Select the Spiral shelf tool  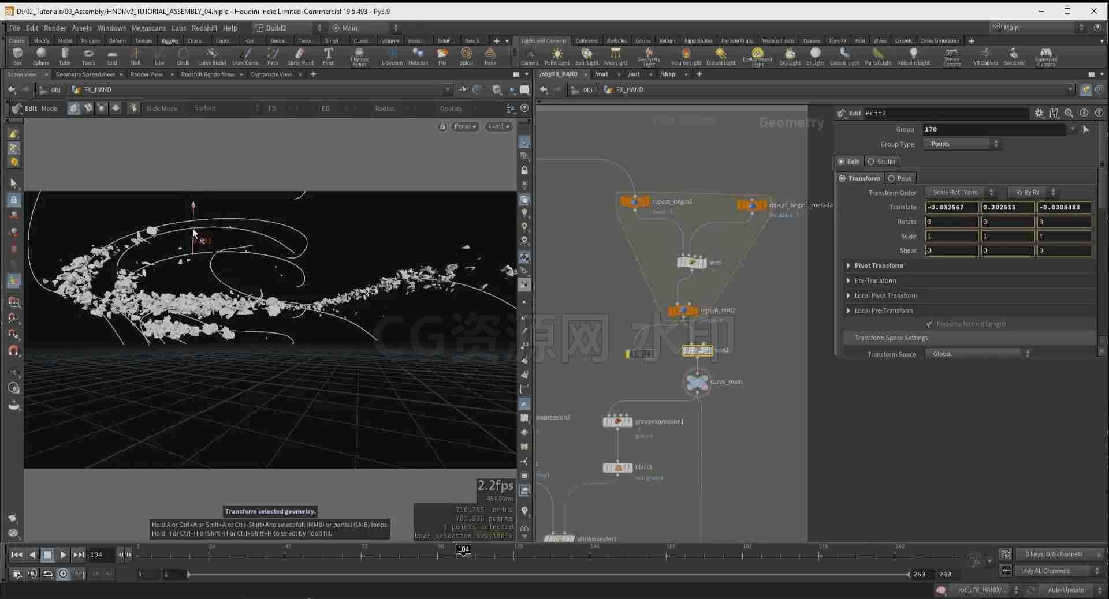point(466,56)
